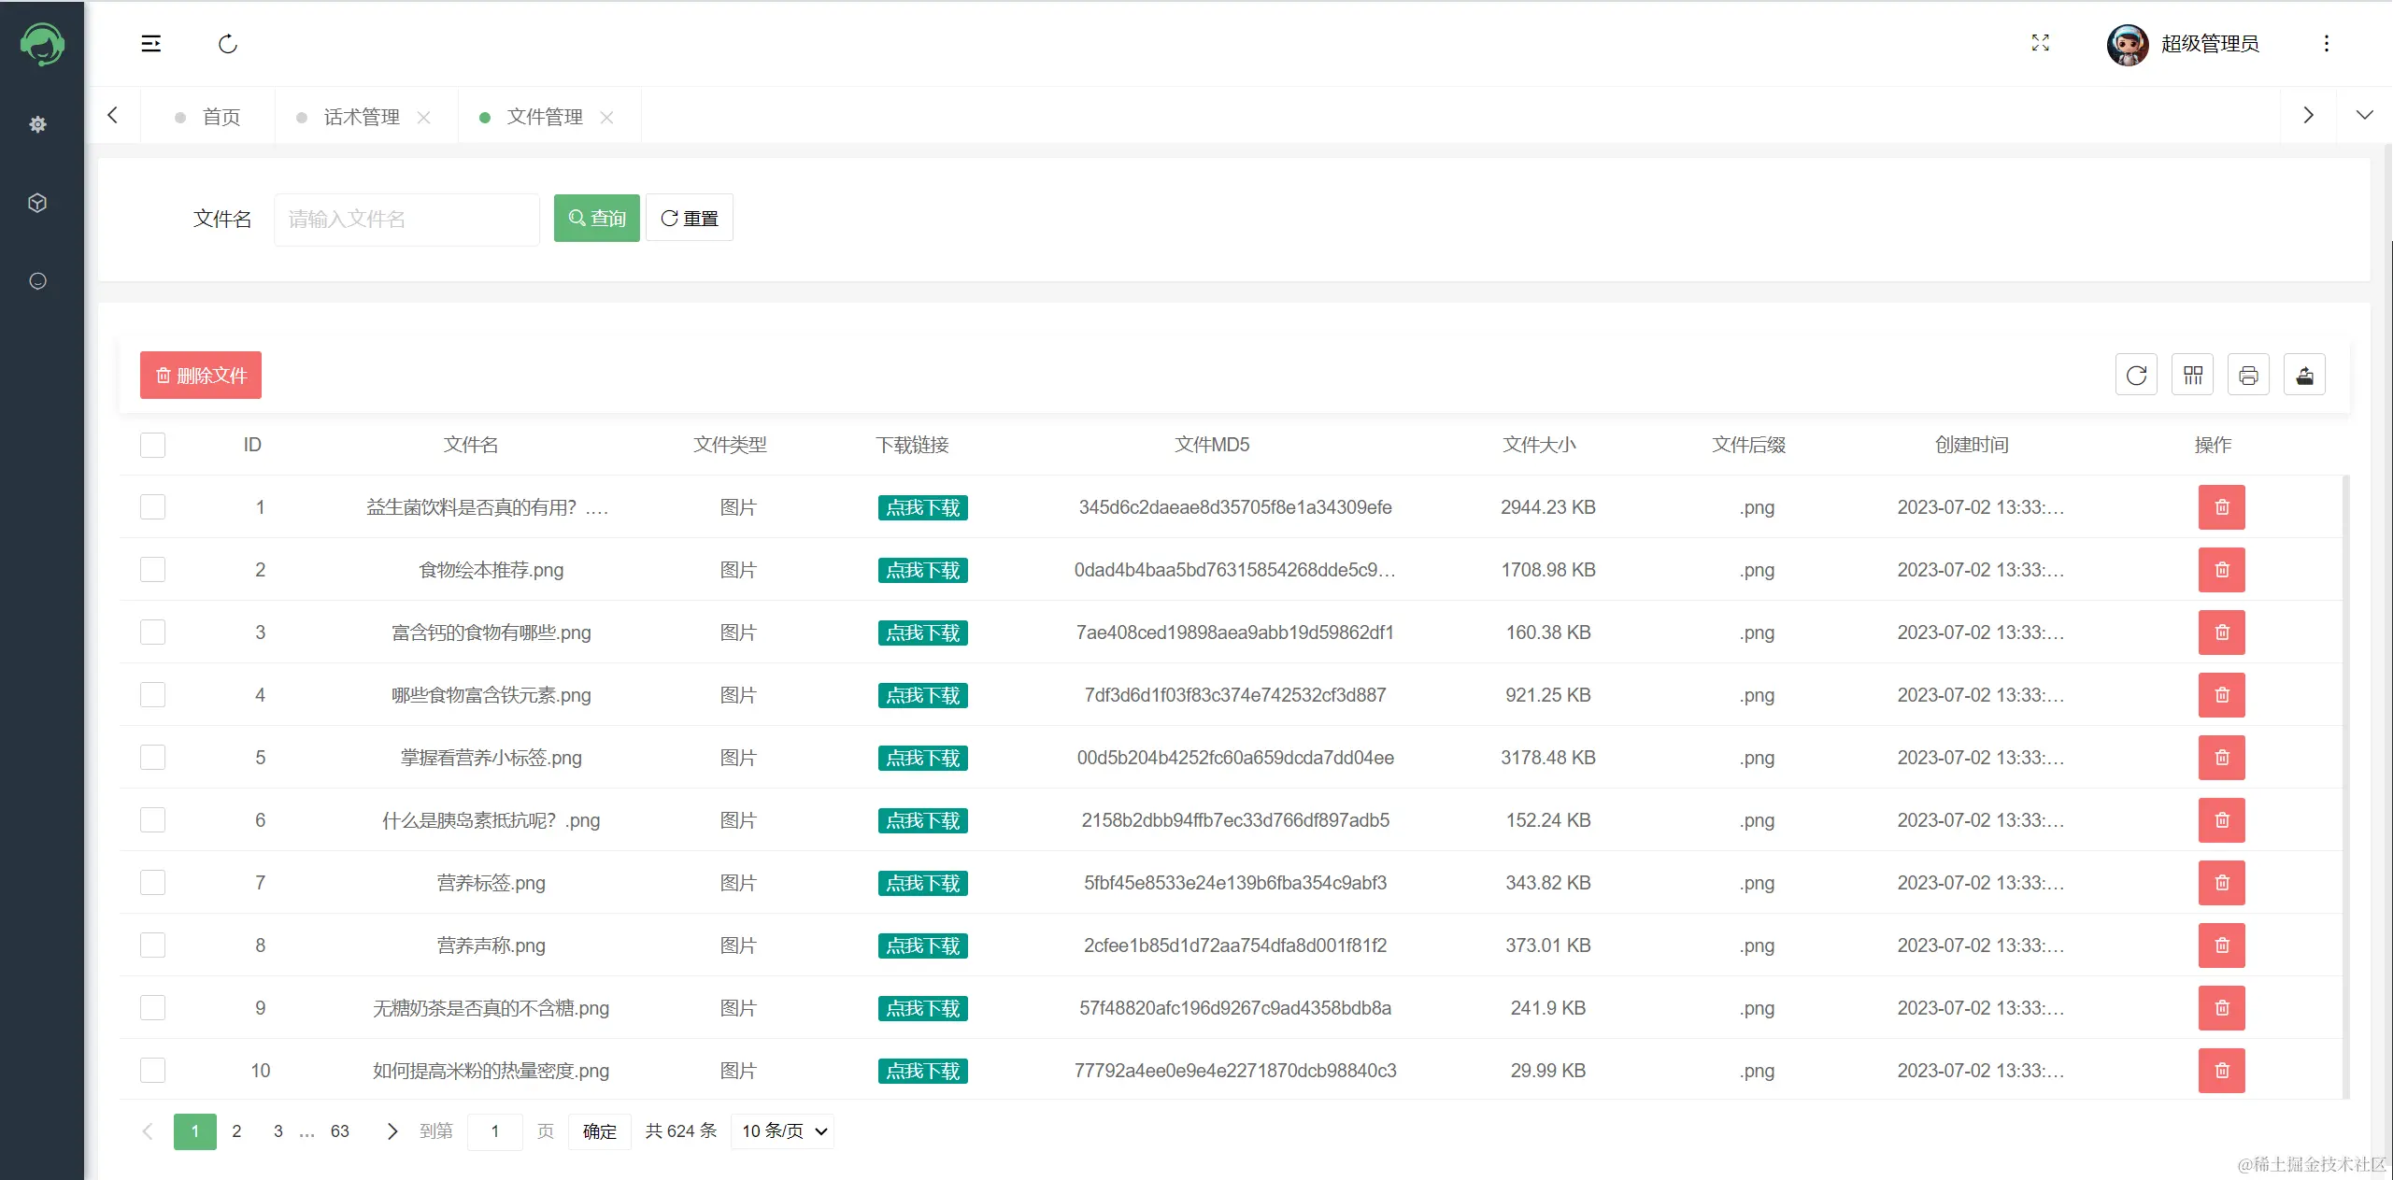The width and height of the screenshot is (2393, 1180).
Task: Enter fullscreen mode via the expand icon
Action: tap(2041, 43)
